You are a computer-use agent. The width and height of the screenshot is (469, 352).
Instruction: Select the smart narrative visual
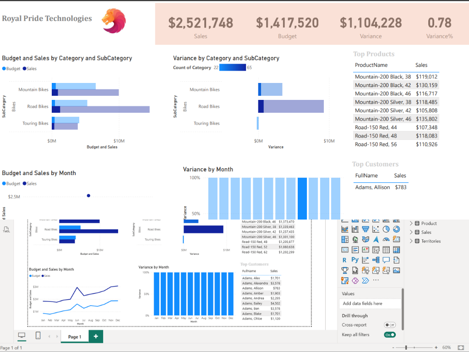pos(396,260)
